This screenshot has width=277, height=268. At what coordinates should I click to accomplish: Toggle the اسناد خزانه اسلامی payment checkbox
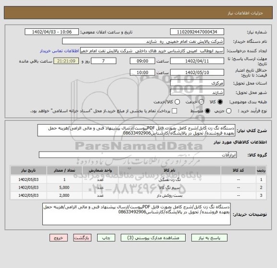pos(175,111)
